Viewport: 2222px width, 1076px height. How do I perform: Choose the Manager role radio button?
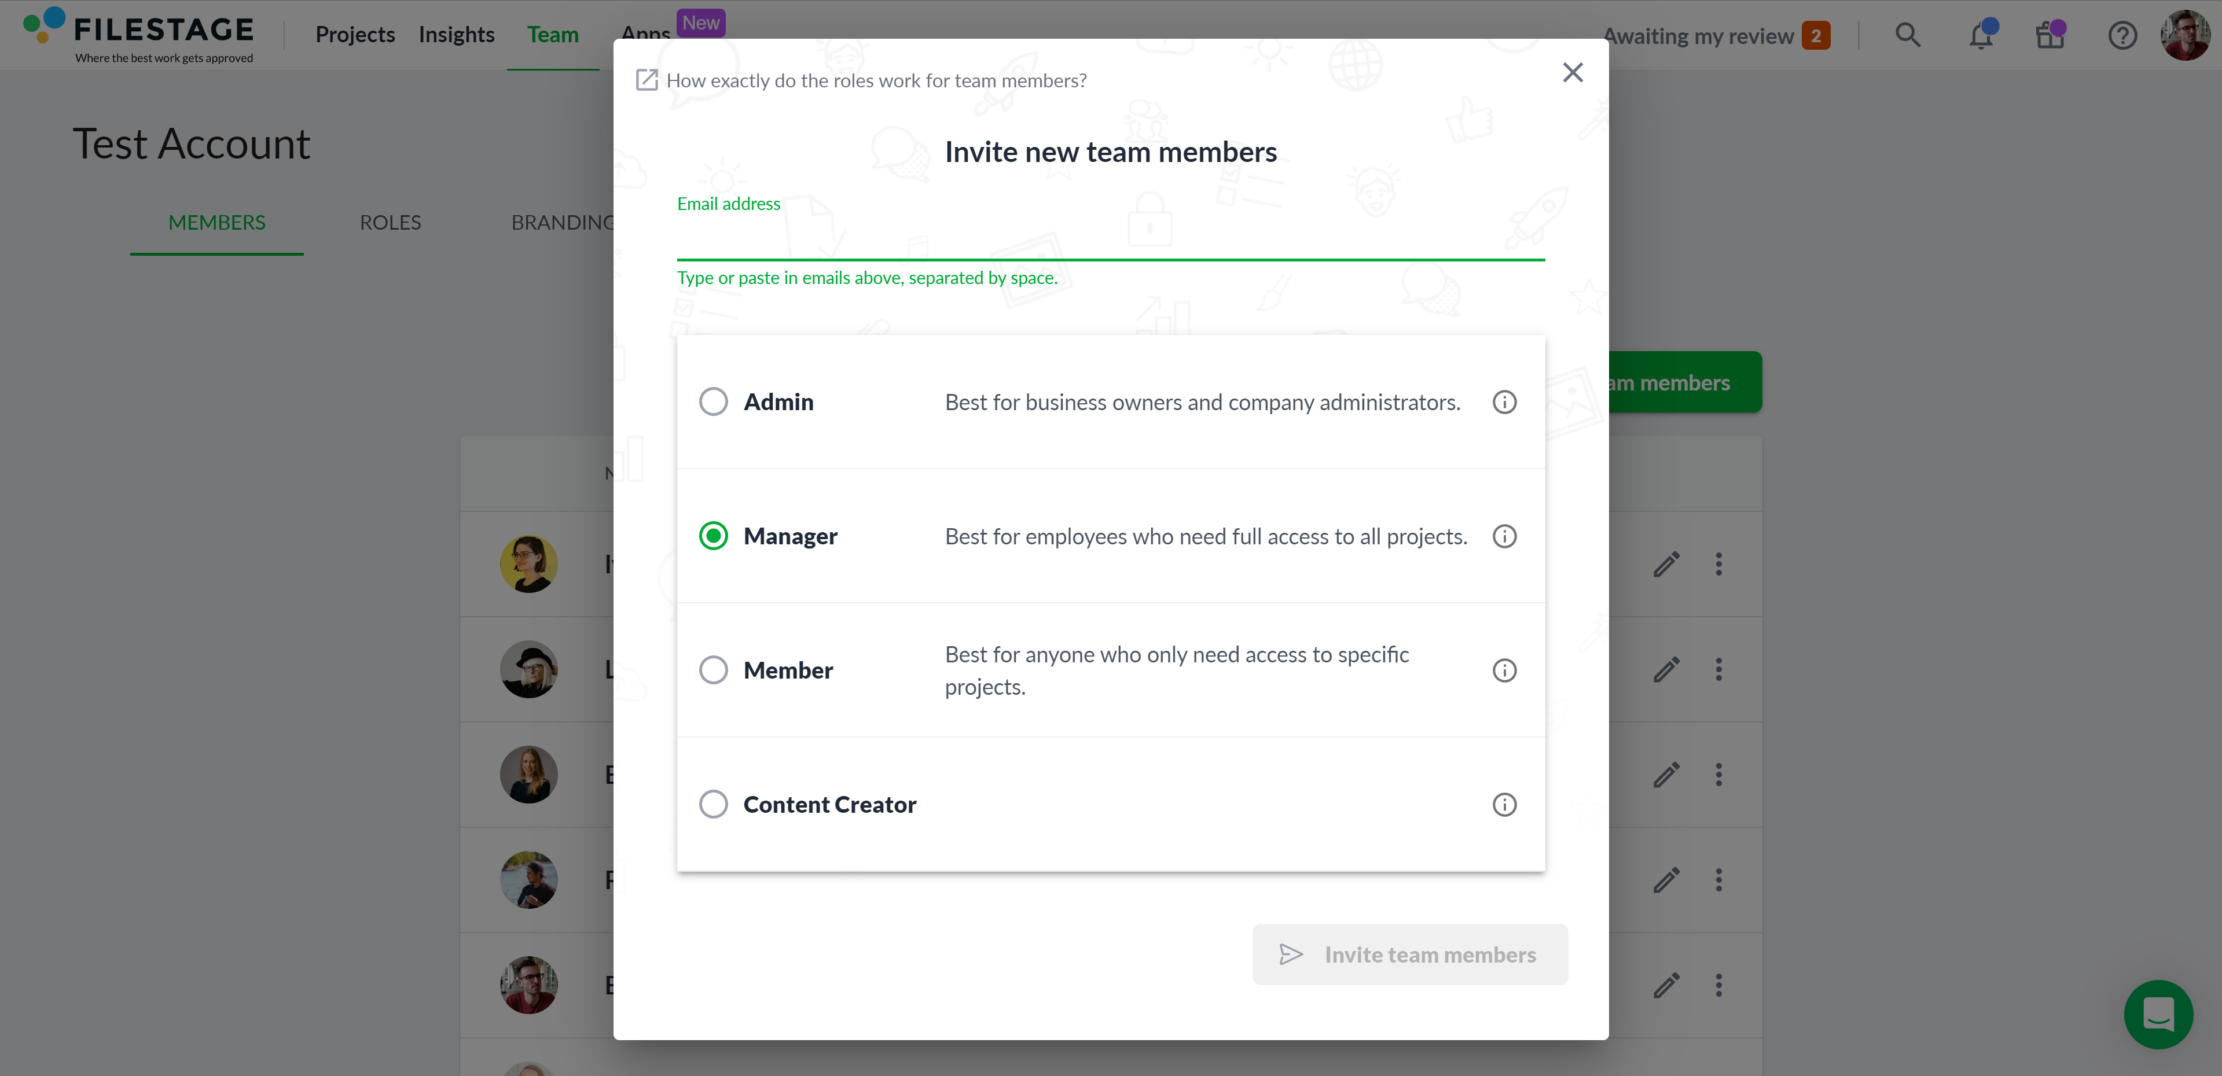713,536
